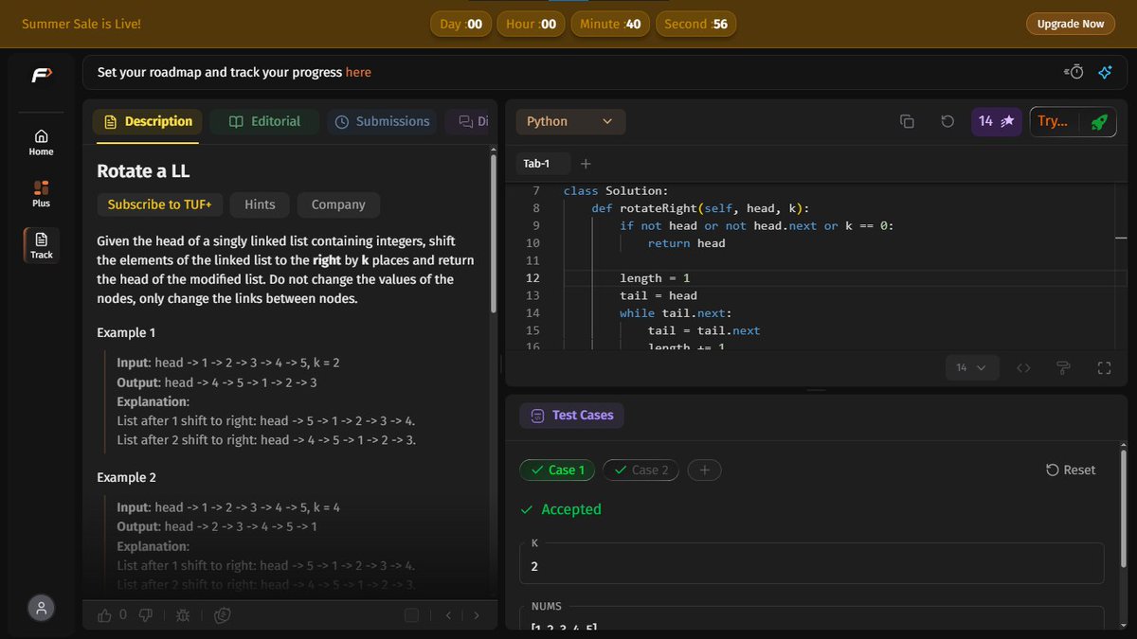Switch to the Description tab
Image resolution: width=1137 pixels, height=639 pixels.
point(146,121)
